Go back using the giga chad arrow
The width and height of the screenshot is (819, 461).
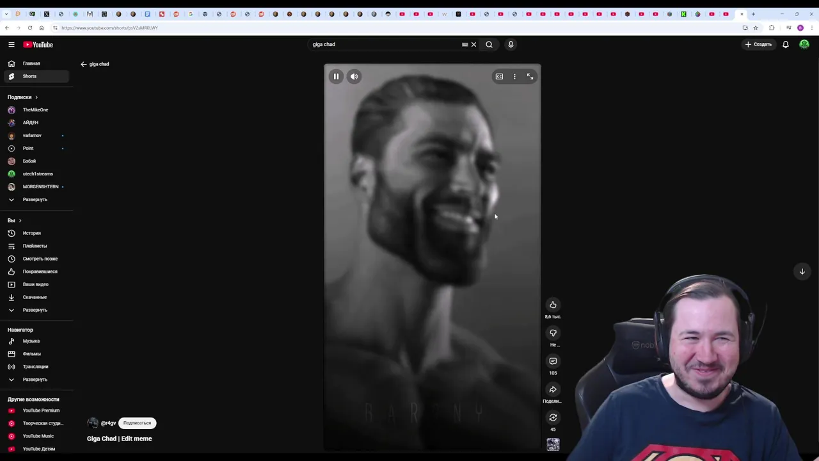coord(83,64)
